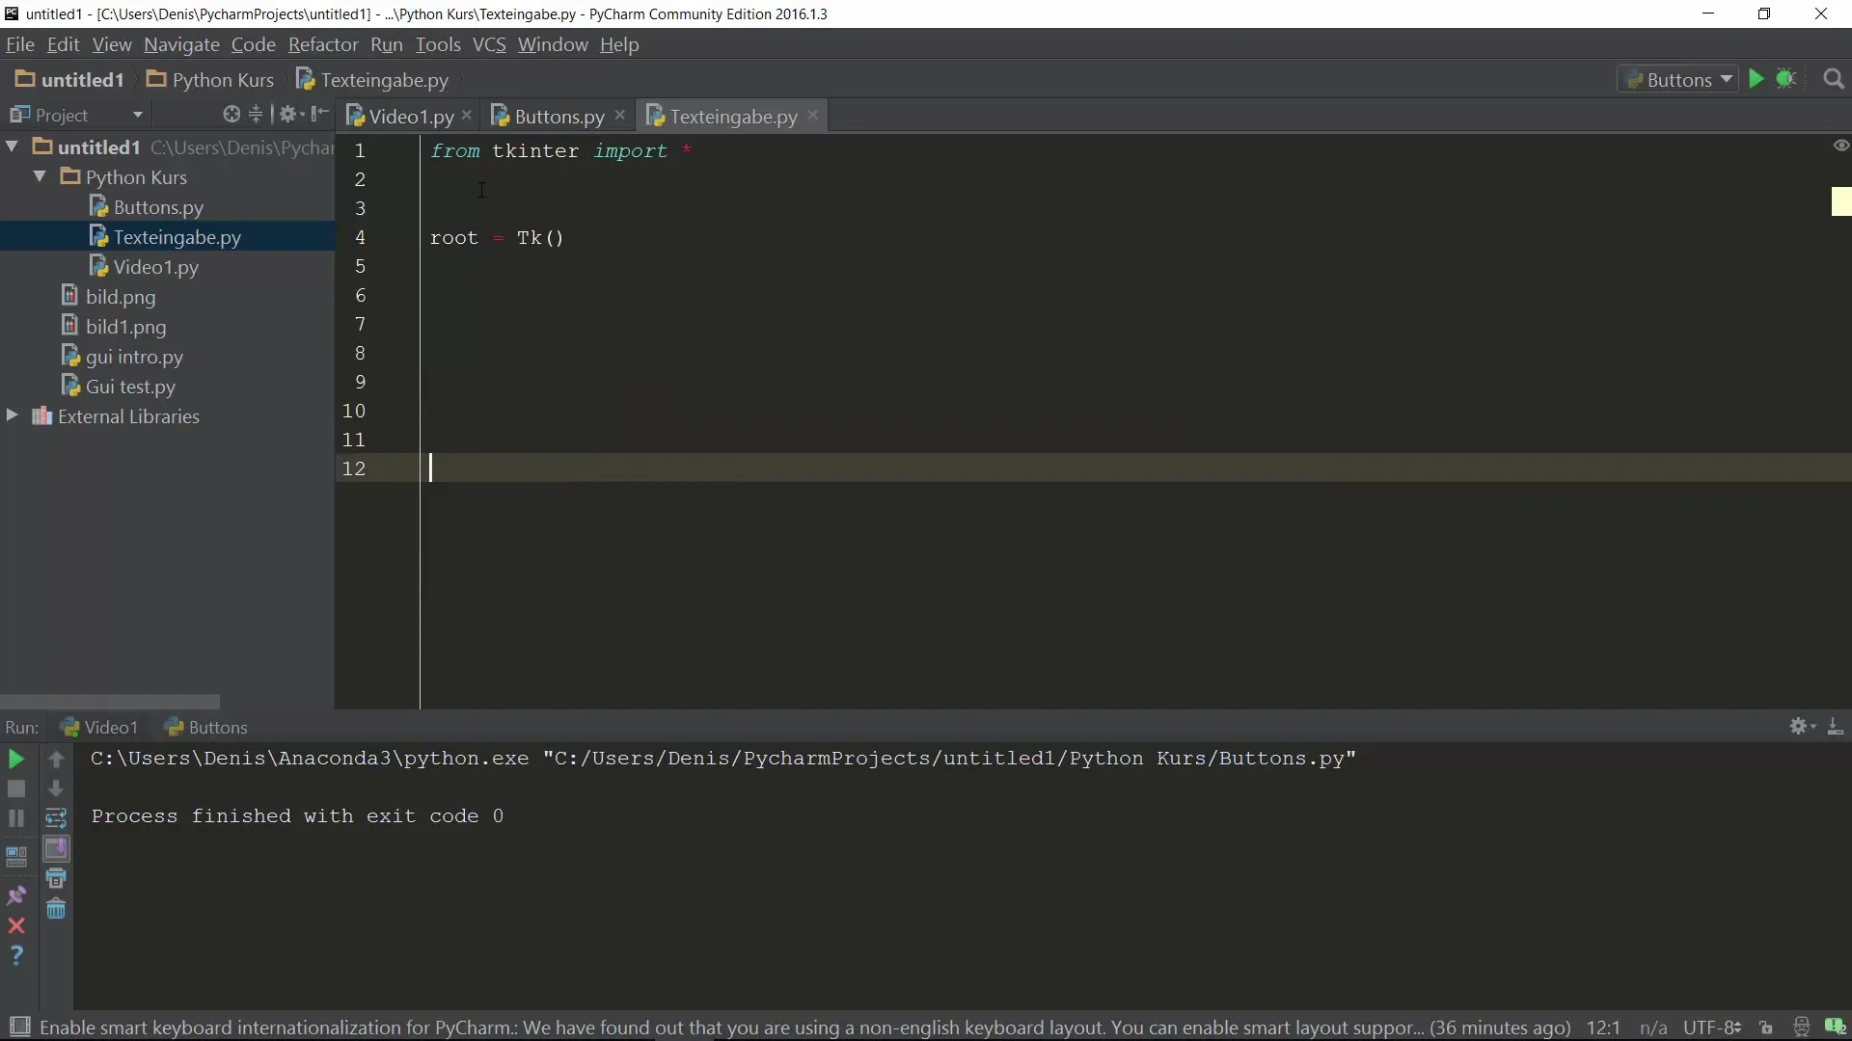The height and width of the screenshot is (1041, 1852).
Task: Close the Run tab with red X
Action: pos(16,926)
